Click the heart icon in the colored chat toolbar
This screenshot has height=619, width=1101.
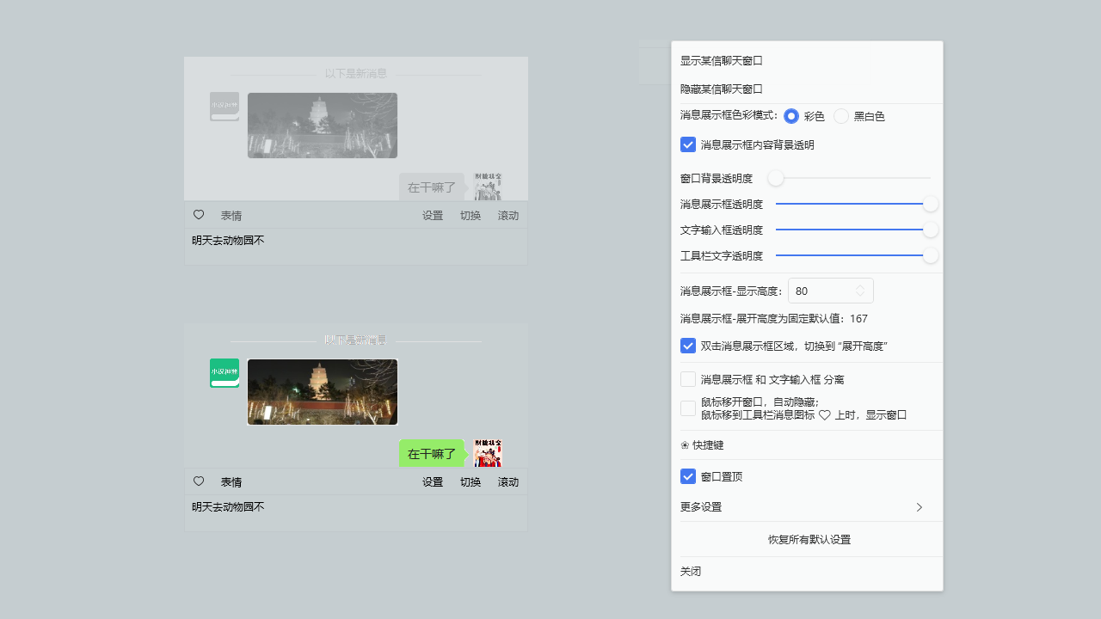[x=199, y=481]
